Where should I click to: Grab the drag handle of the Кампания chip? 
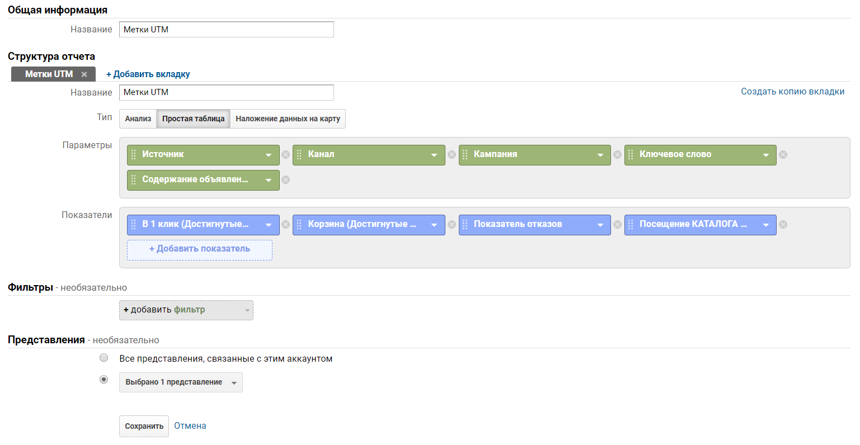465,155
